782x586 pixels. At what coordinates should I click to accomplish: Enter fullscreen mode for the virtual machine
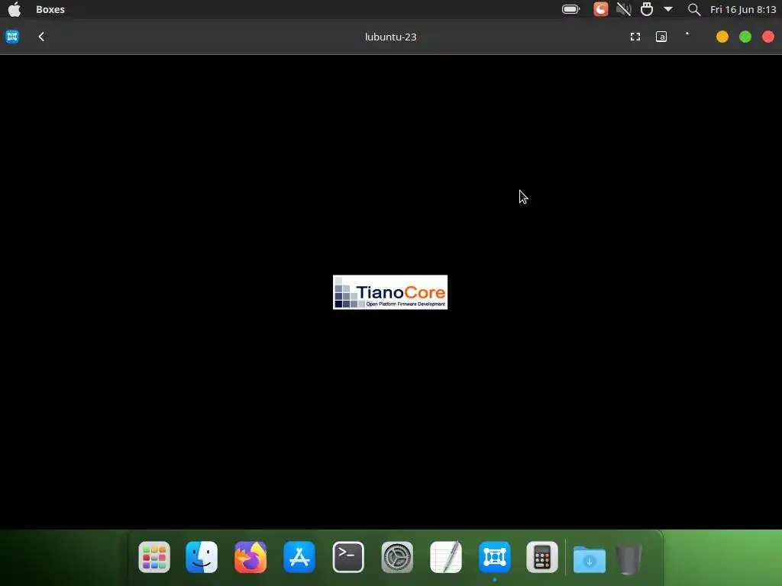tap(635, 37)
